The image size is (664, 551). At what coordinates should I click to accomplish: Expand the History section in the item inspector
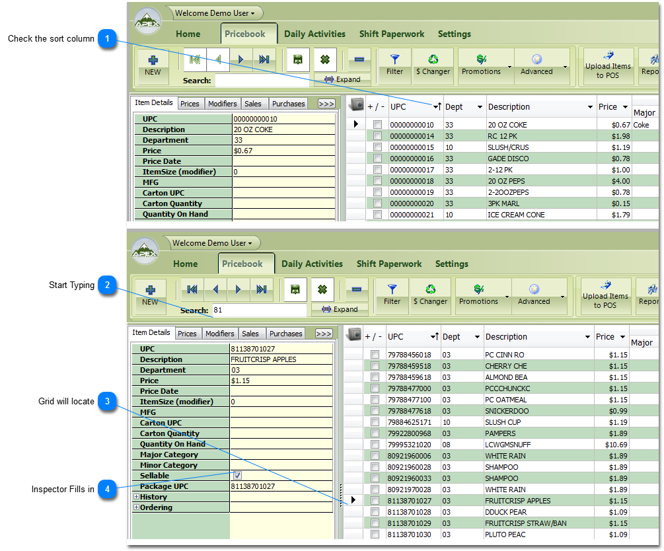click(137, 497)
